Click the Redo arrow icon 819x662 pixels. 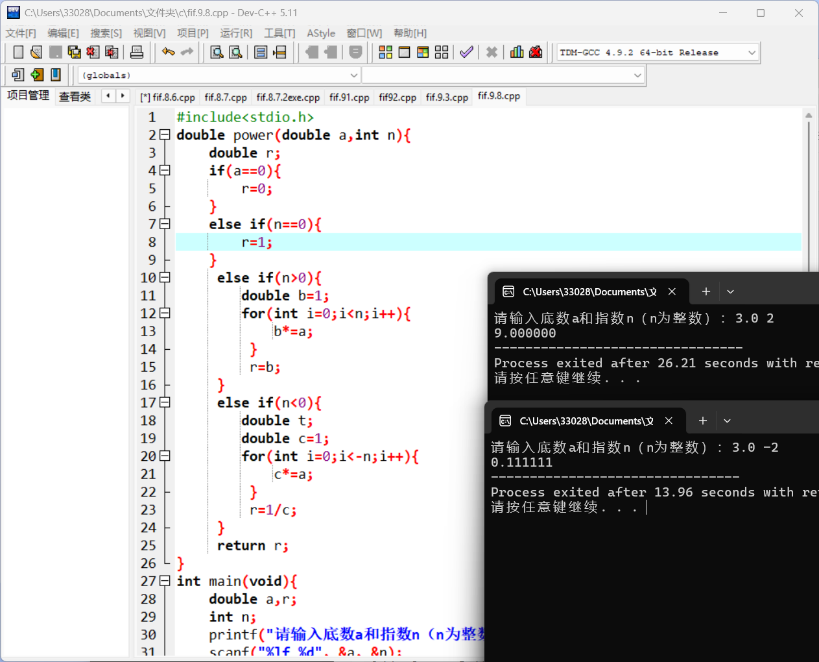pyautogui.click(x=187, y=52)
